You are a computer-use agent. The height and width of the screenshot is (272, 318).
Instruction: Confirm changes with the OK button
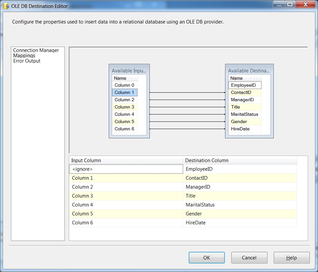click(207, 257)
